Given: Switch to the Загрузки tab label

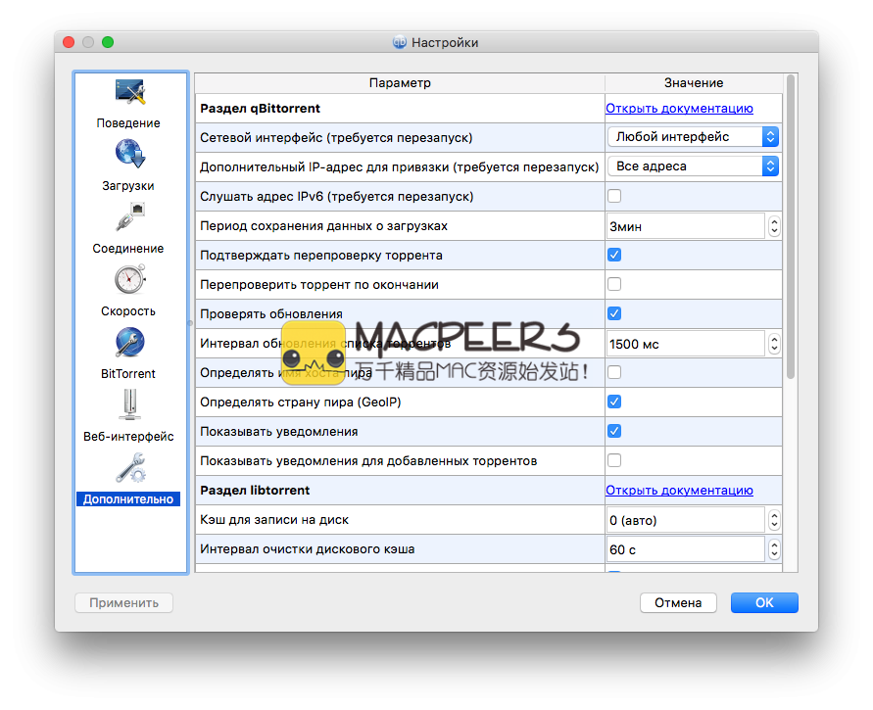Looking at the screenshot, I should (x=128, y=186).
